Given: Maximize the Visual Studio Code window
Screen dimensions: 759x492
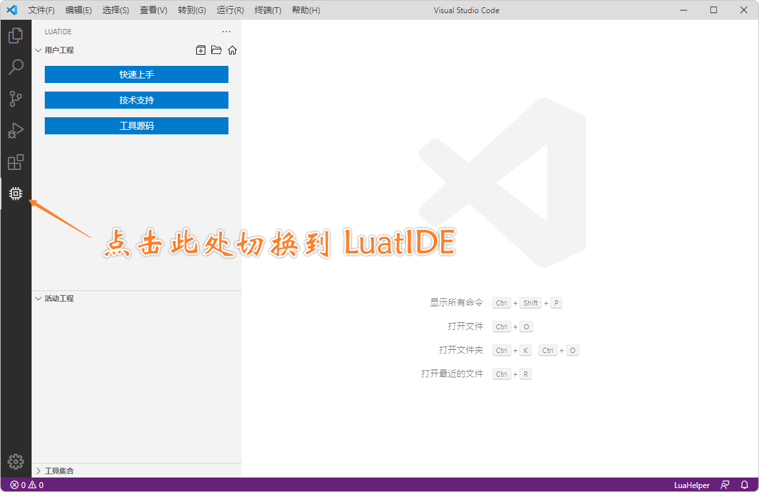Looking at the screenshot, I should click(x=714, y=10).
